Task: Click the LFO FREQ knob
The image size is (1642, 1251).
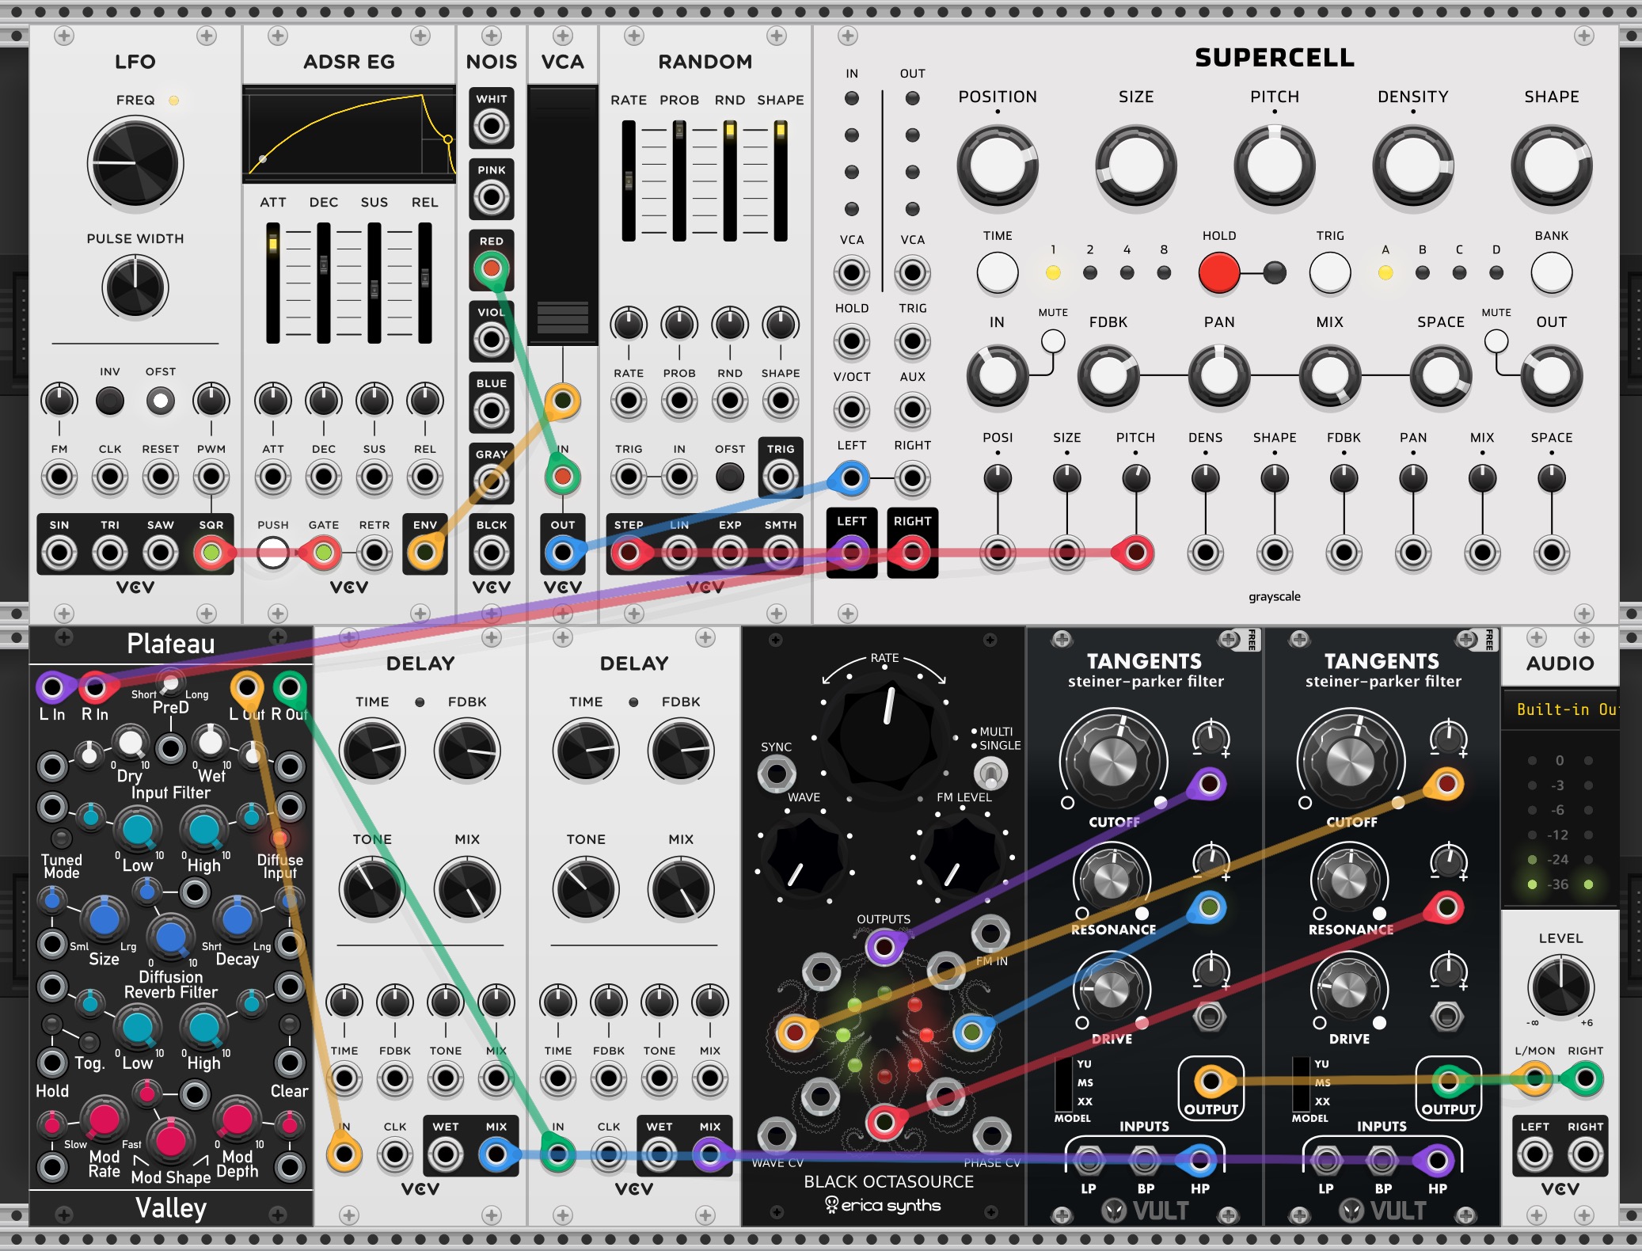Action: [x=135, y=162]
